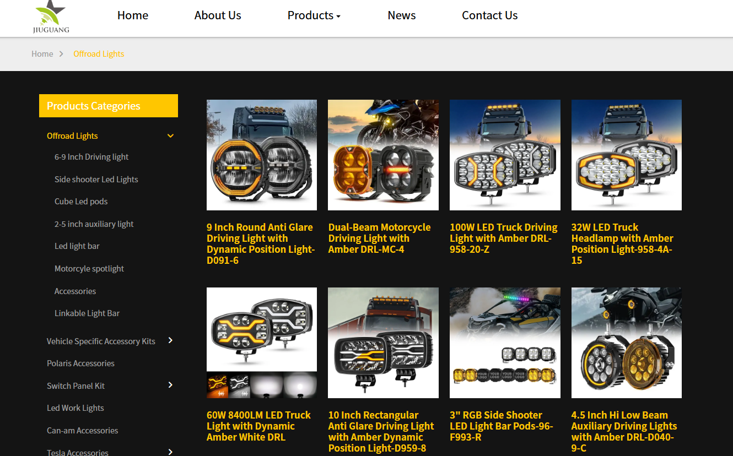This screenshot has height=456, width=733.
Task: Open the 9 Inch Round Anti Glare Driving Light
Action: click(261, 155)
